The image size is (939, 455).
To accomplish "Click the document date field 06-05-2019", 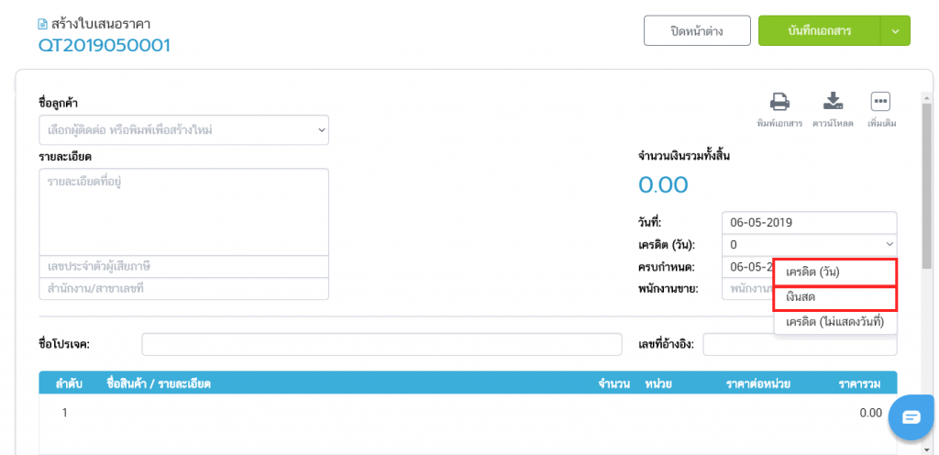I will click(x=809, y=222).
